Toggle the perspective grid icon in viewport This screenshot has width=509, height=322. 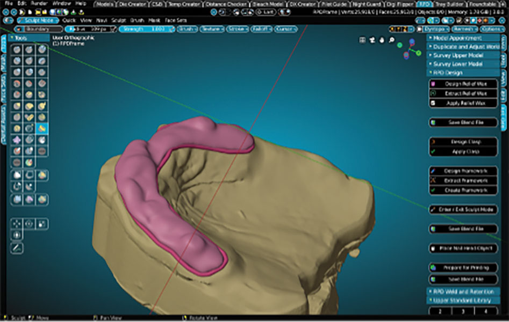tap(362, 40)
